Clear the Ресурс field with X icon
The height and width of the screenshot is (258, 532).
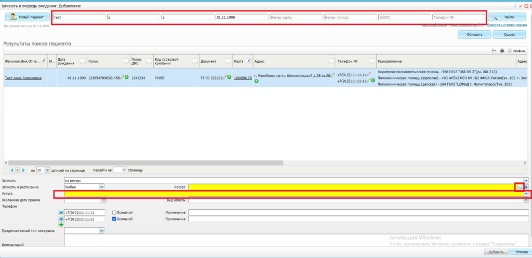click(526, 187)
